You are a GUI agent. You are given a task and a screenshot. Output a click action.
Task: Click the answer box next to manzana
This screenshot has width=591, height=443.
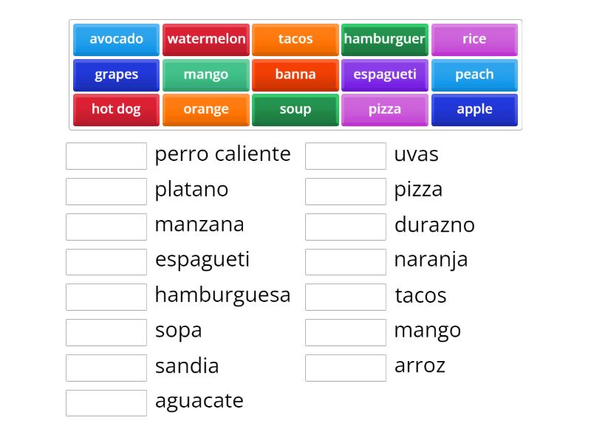[x=106, y=226]
